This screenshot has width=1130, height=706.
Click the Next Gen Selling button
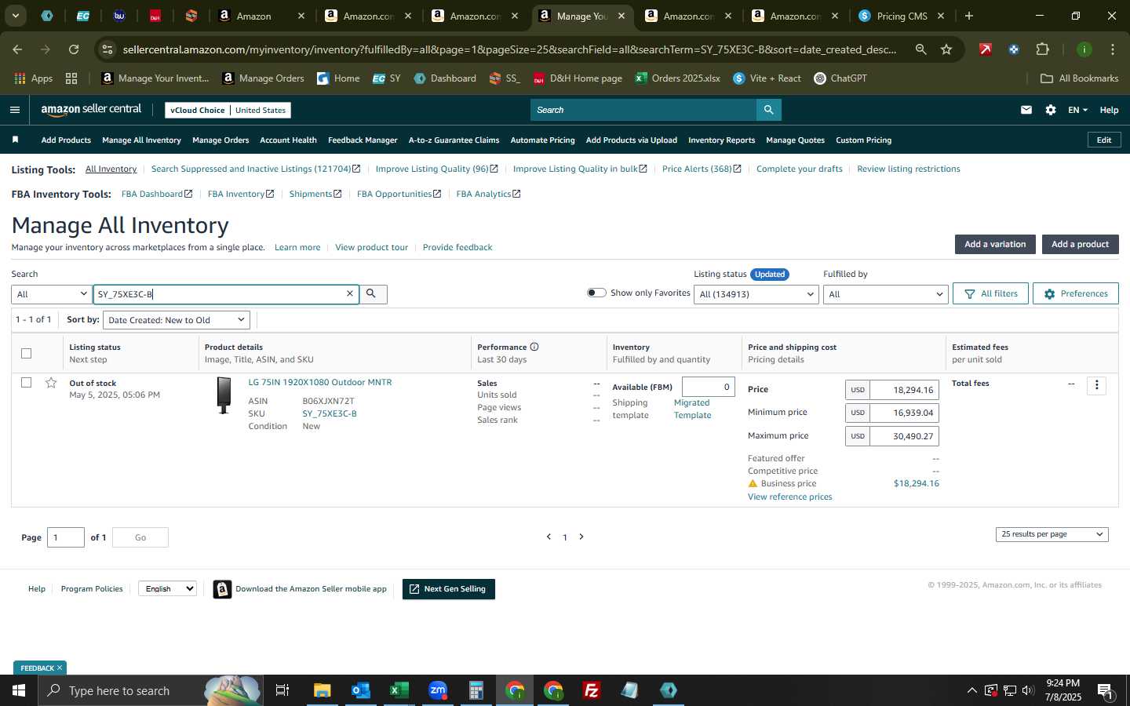click(449, 589)
